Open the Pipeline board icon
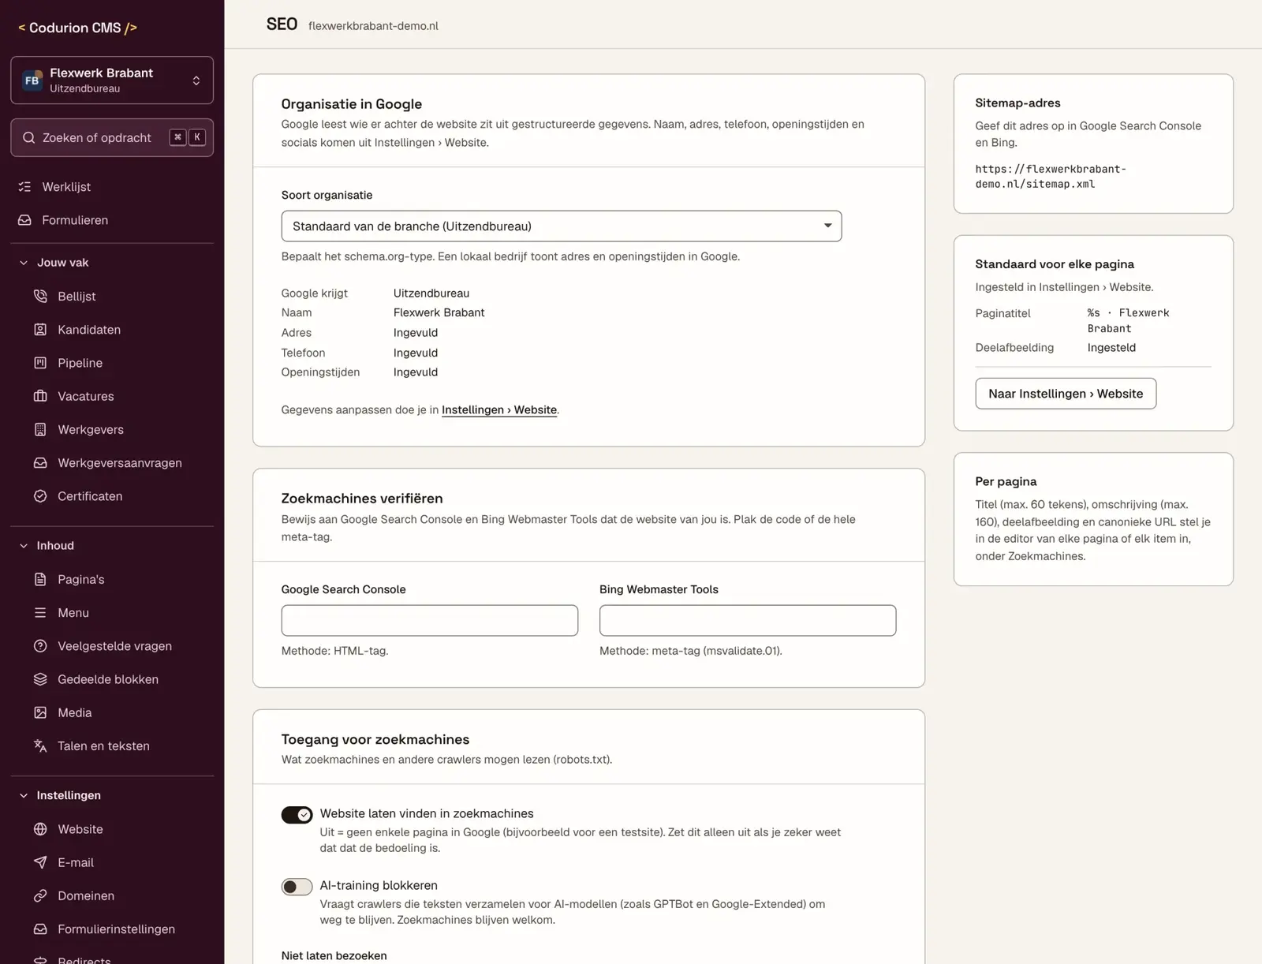This screenshot has width=1262, height=964. (x=40, y=363)
